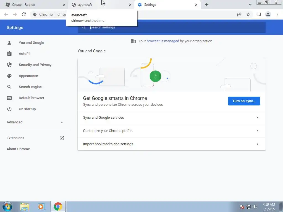Go to Security and Privacy settings
Image resolution: width=283 pixels, height=212 pixels.
point(35,65)
